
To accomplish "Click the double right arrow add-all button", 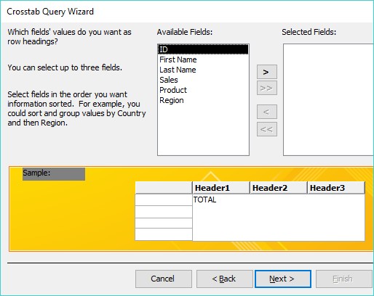I will click(267, 88).
